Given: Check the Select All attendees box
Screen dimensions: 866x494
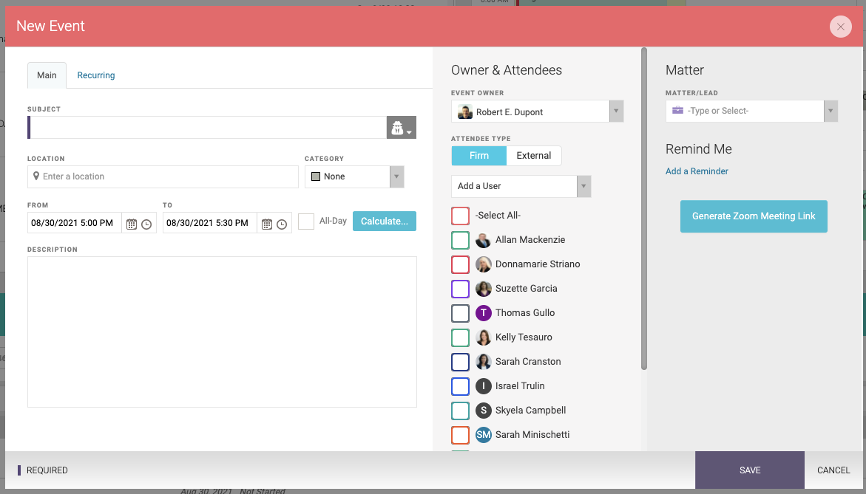Looking at the screenshot, I should (x=460, y=216).
